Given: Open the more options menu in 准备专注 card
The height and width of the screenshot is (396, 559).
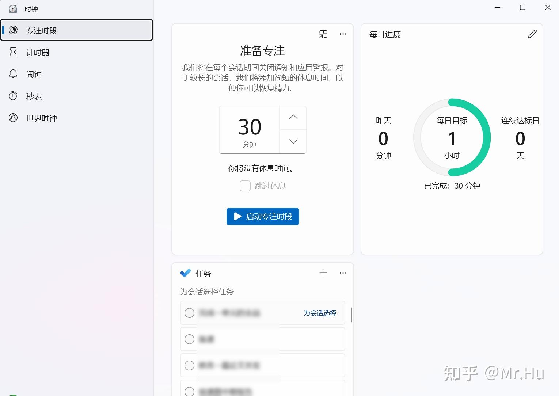Looking at the screenshot, I should [x=343, y=34].
